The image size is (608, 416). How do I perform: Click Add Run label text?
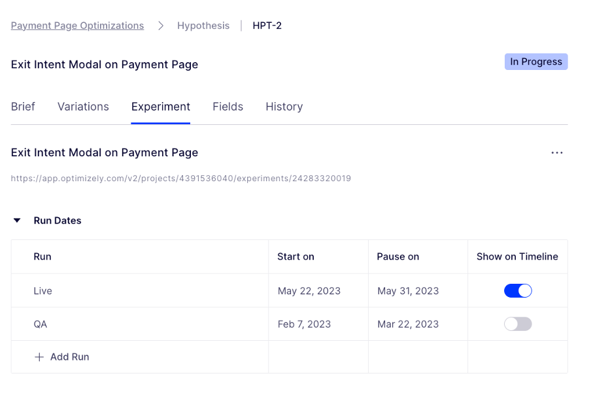pyautogui.click(x=70, y=357)
